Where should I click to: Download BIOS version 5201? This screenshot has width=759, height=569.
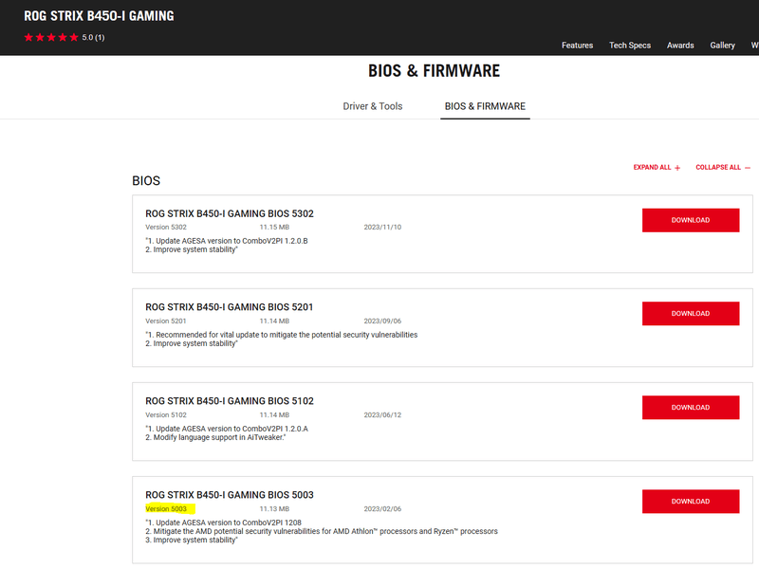coord(691,314)
